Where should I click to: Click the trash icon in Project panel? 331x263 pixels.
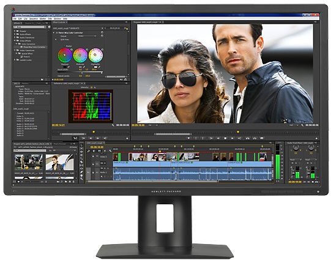(73, 182)
